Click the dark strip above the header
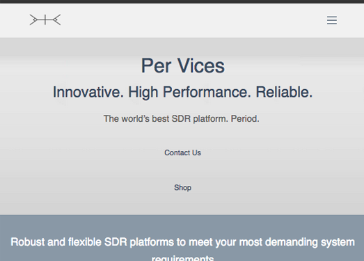The image size is (364, 261). (x=182, y=1)
